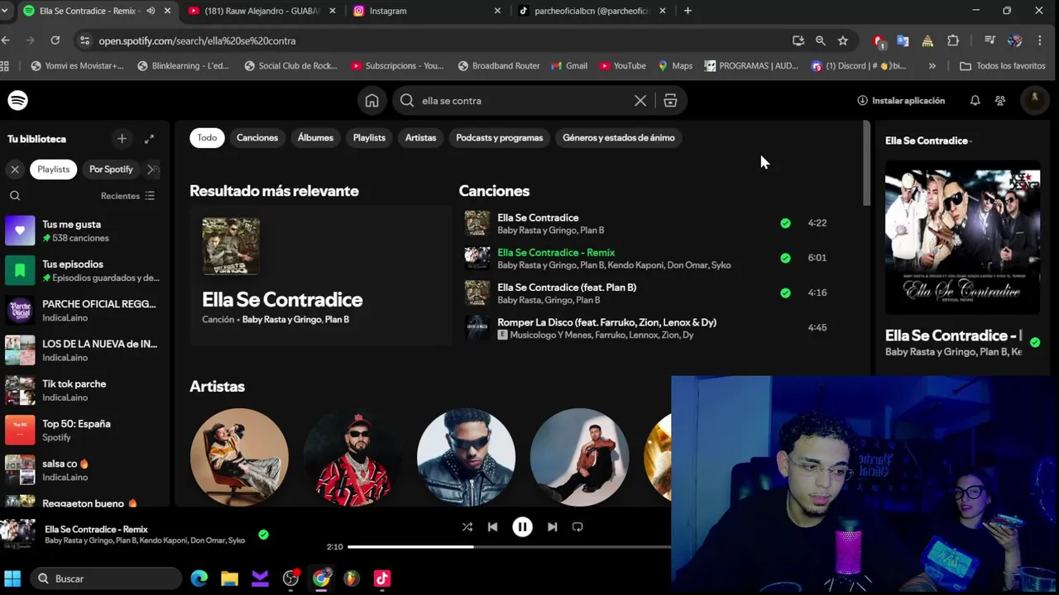Select Géneros y estados de ánimo tab

point(619,138)
